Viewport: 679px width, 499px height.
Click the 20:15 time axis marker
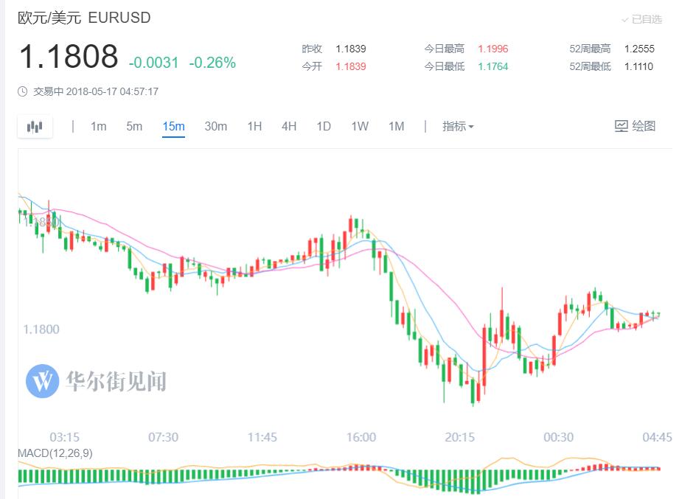pyautogui.click(x=459, y=437)
